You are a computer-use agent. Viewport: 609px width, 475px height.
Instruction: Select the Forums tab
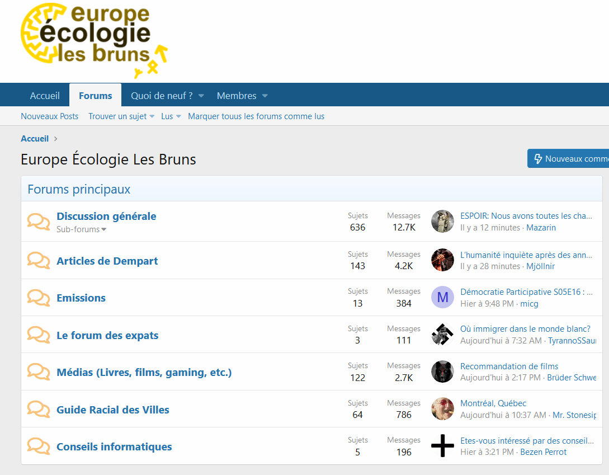click(x=95, y=96)
